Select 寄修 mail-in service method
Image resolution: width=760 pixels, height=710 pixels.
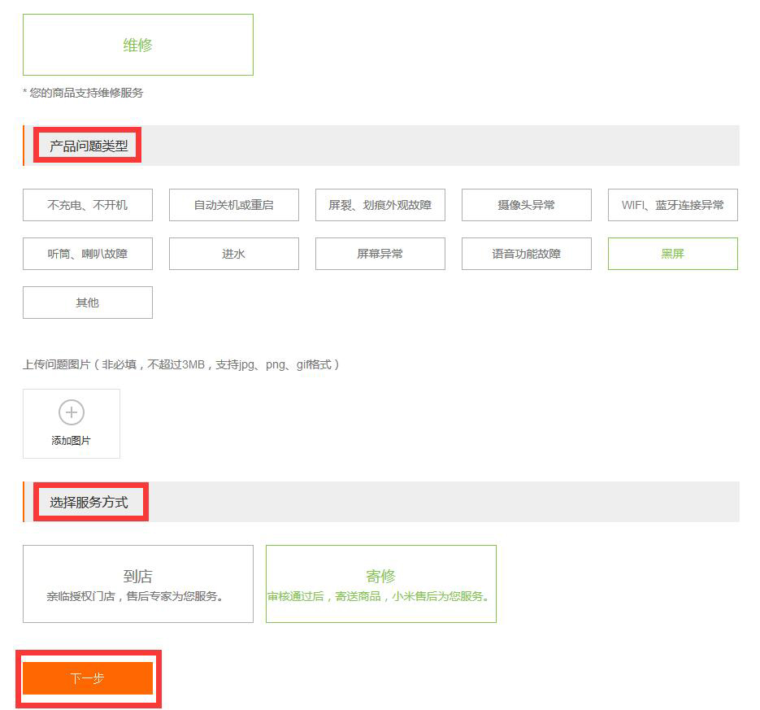[x=380, y=584]
